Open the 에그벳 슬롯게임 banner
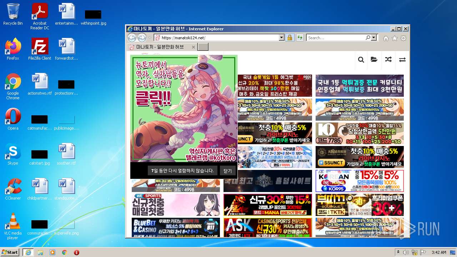Image resolution: width=457 pixels, height=257 pixels. (275, 86)
